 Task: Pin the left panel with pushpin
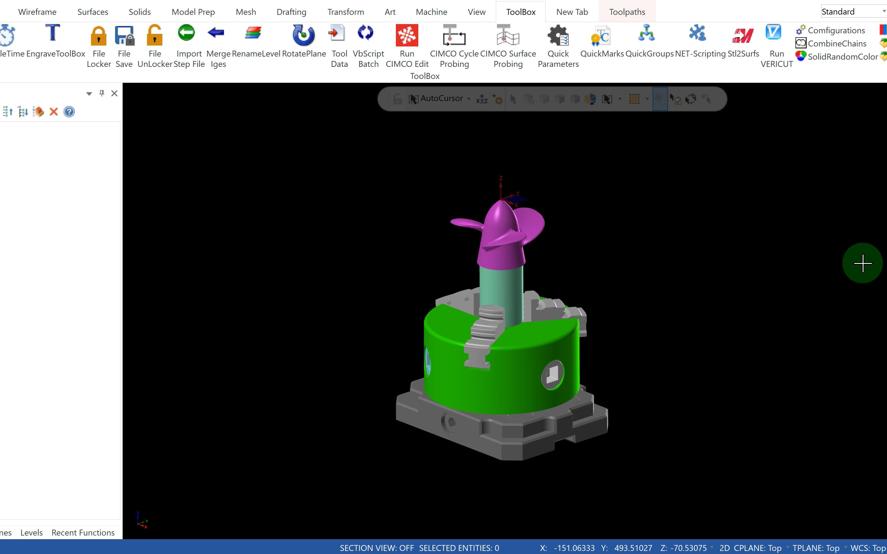point(102,93)
